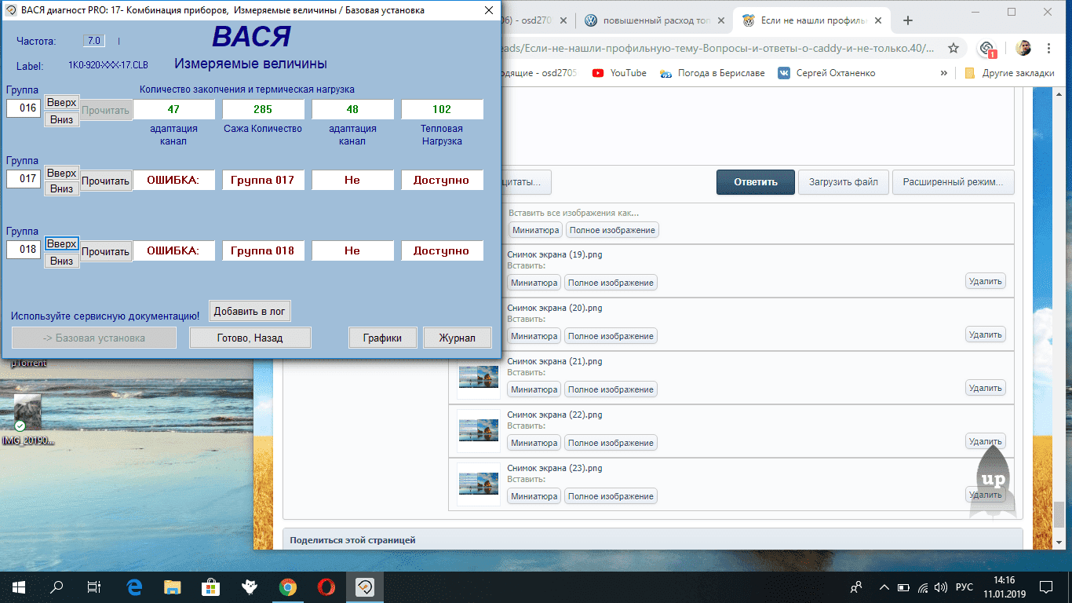Switch to Chrome via taskbar icon

[x=288, y=587]
